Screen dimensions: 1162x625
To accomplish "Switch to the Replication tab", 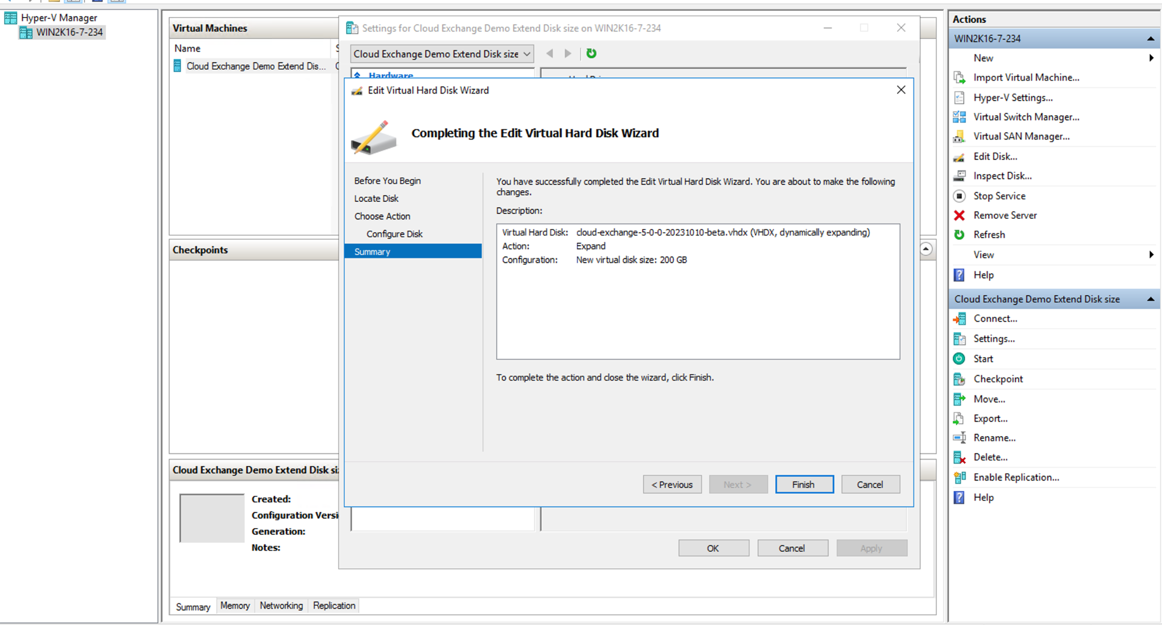I will pyautogui.click(x=334, y=606).
